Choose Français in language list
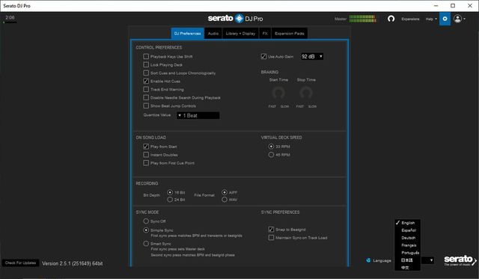This screenshot has height=279, width=479. 407,245
